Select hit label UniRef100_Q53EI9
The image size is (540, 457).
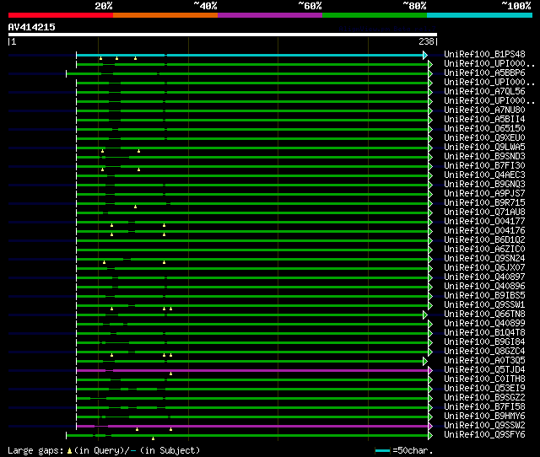click(x=484, y=389)
